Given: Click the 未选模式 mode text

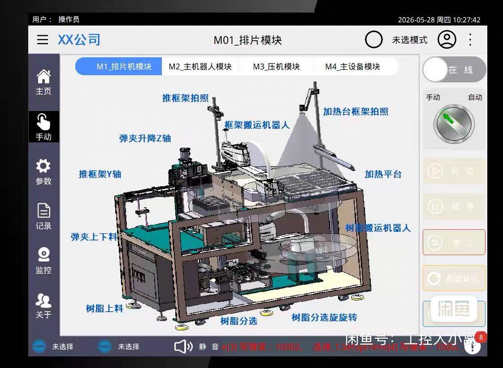Looking at the screenshot, I should 410,40.
